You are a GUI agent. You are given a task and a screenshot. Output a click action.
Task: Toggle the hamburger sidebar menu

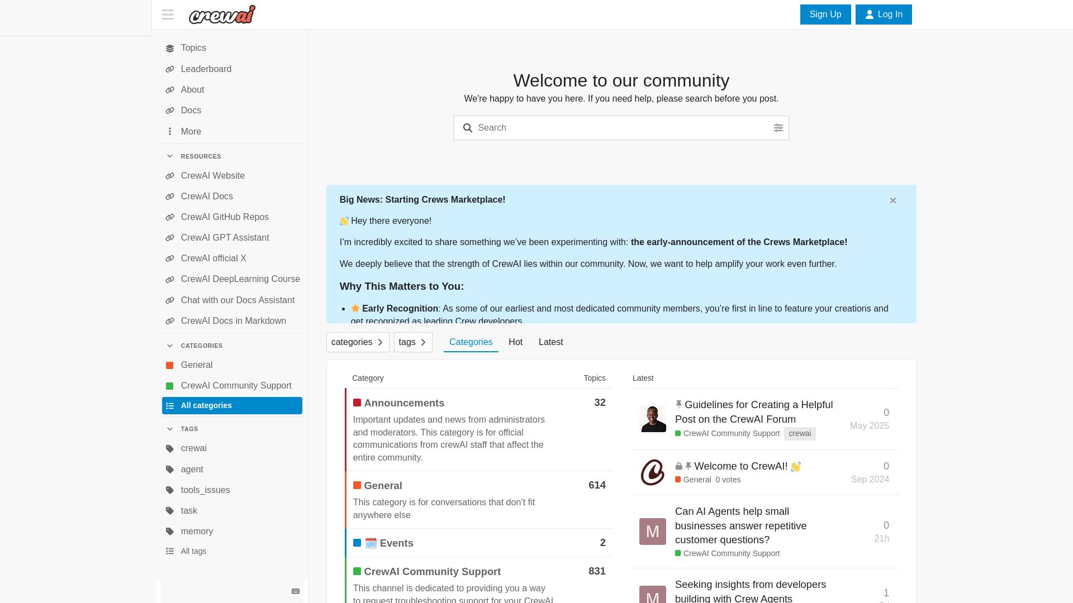pos(168,15)
